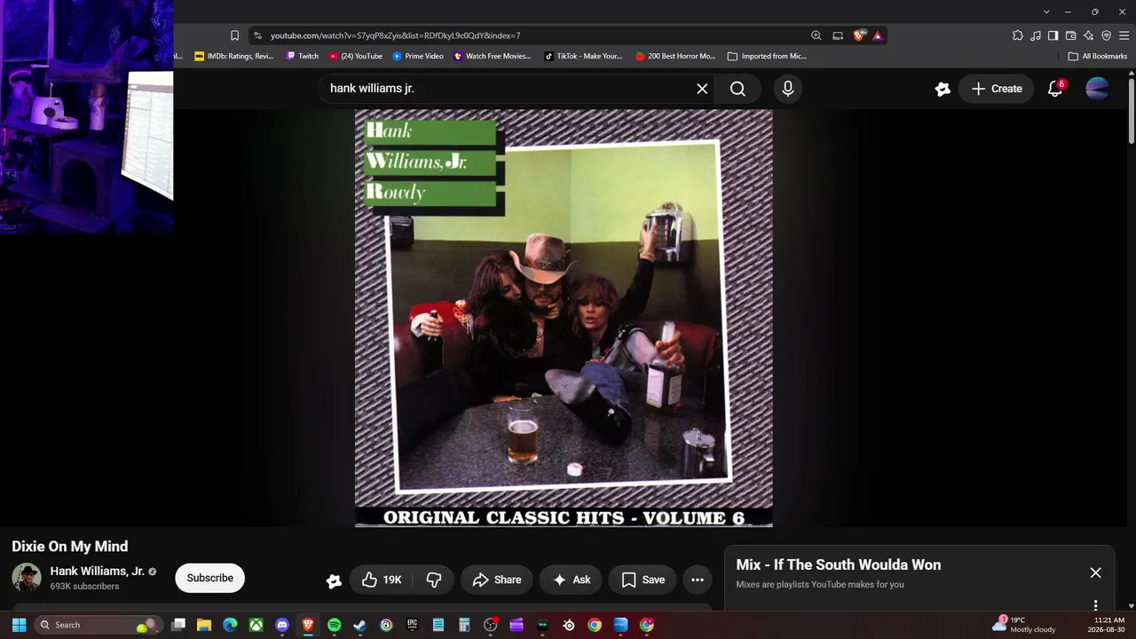Open the weather widget showing Mostly cloudy
This screenshot has width=1136, height=639.
coord(1024,625)
